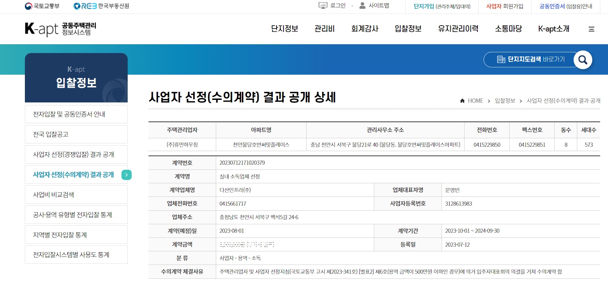
Task: Click the magnifier search icon button
Action: pos(583,60)
